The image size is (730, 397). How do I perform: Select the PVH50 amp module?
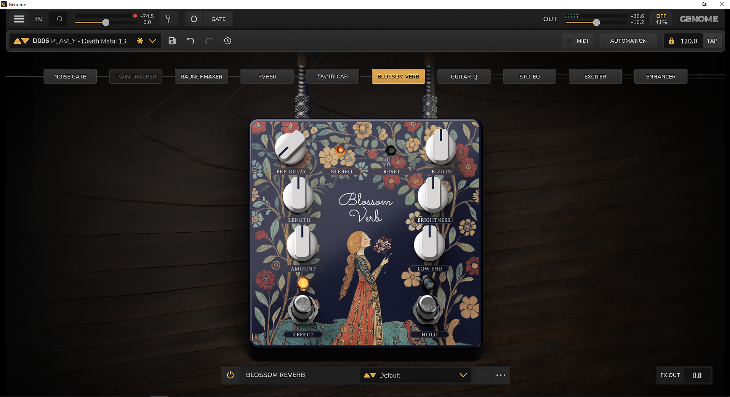point(267,77)
